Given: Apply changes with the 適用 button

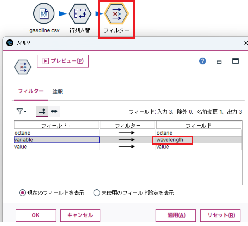Looking at the screenshot, I should click(x=175, y=215).
